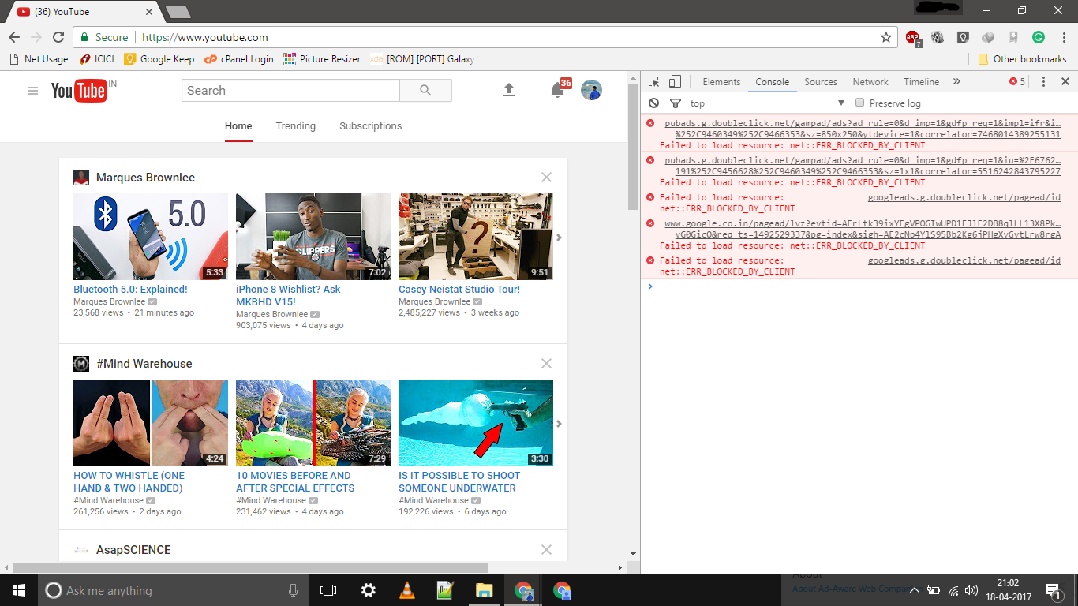Click the Casey Neistat Studio Tour thumbnail
The width and height of the screenshot is (1078, 606).
[476, 237]
